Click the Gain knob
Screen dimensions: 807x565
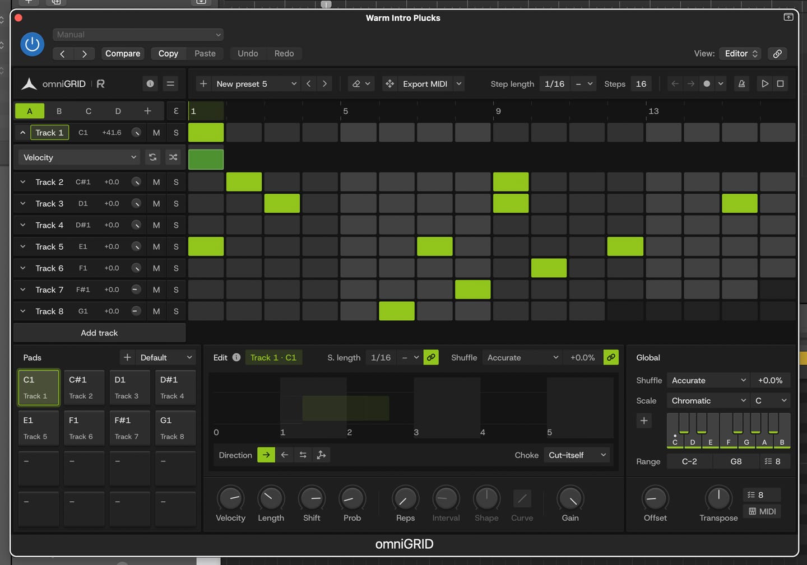click(x=570, y=498)
